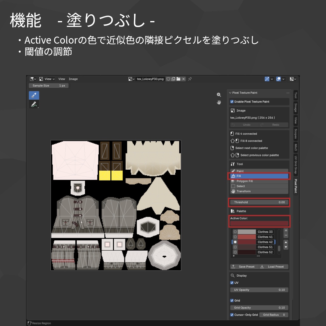Choose the Fill bucket tool
The width and height of the screenshot is (326, 326).
(259, 176)
